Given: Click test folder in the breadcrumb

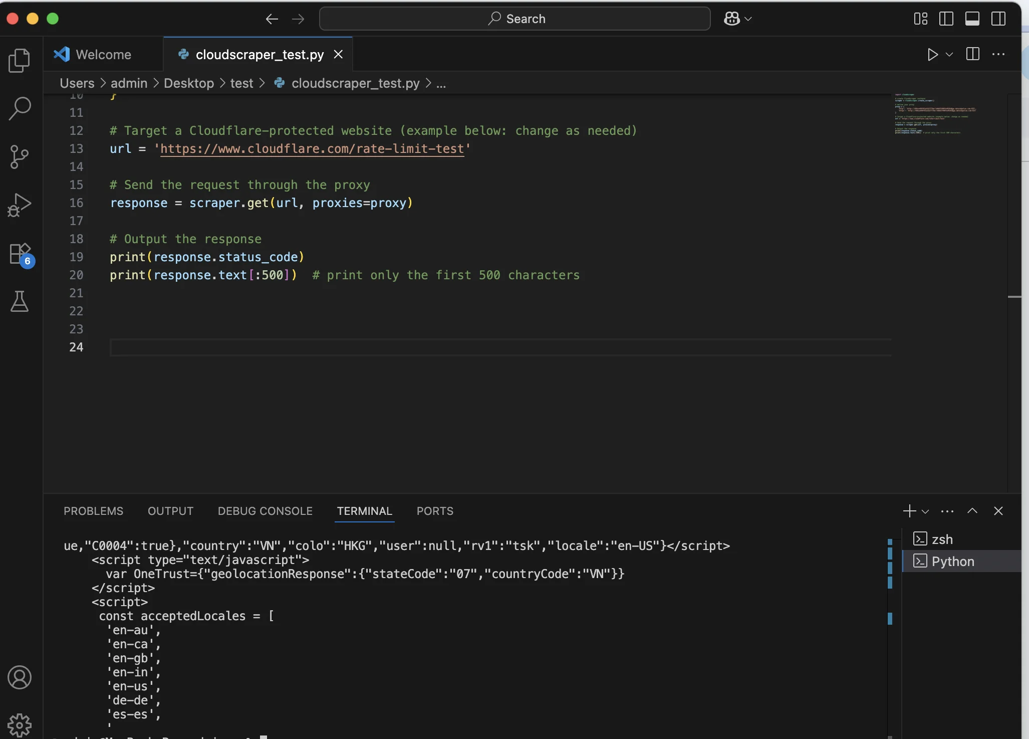Looking at the screenshot, I should pos(241,83).
